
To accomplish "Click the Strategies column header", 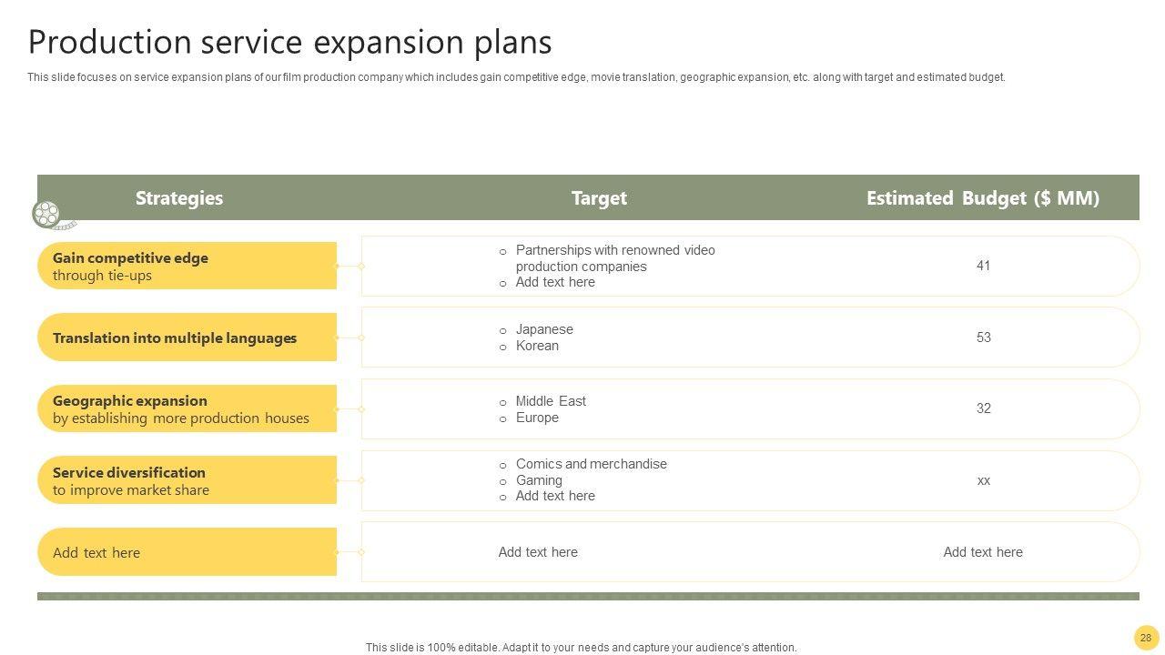I will coord(179,198).
